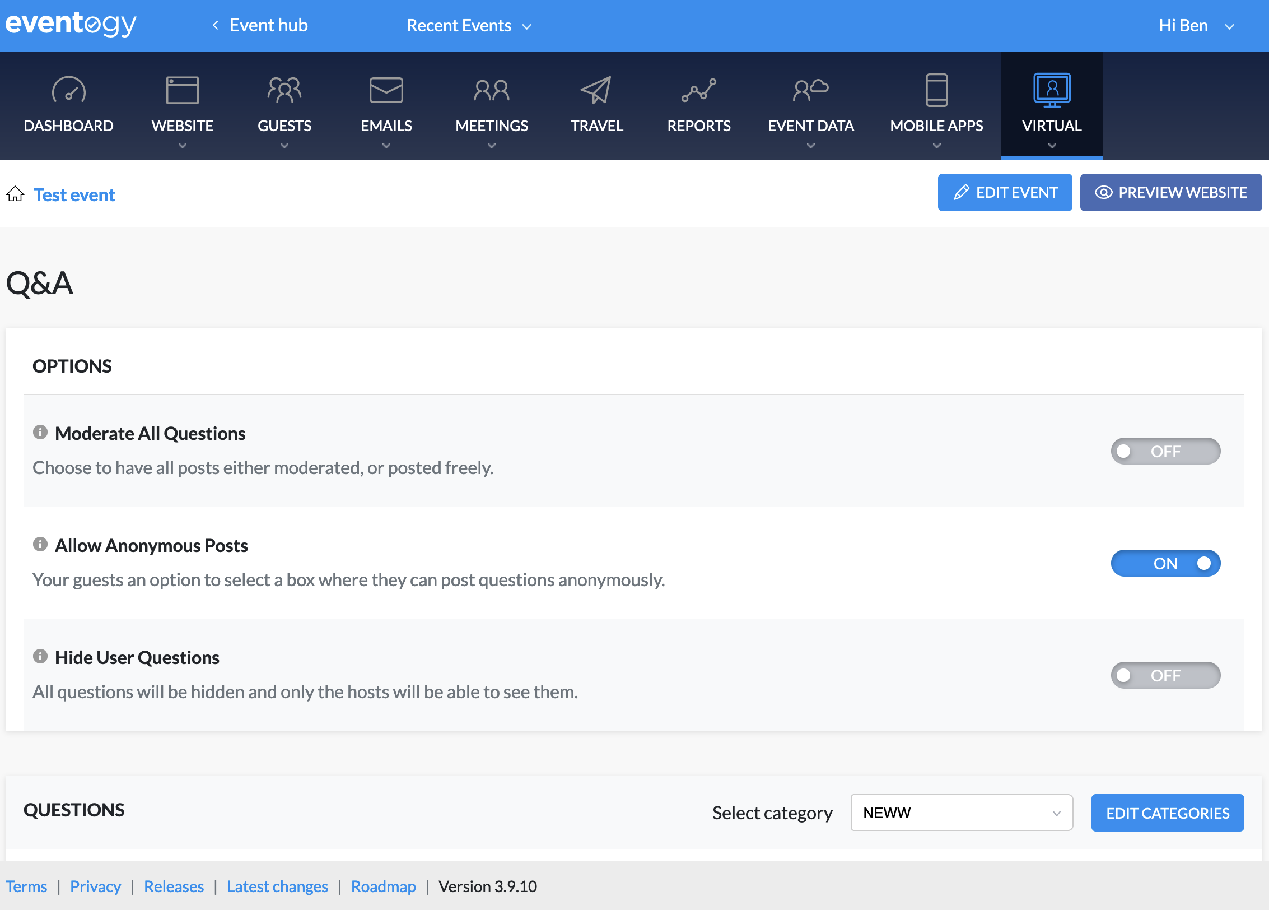
Task: Open the Select category NEWW dropdown
Action: point(961,812)
